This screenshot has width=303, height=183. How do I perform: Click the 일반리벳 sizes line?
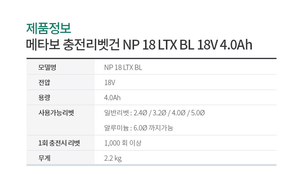[x=155, y=113]
